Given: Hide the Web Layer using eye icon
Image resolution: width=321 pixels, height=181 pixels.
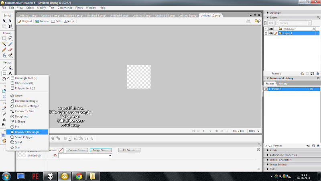Looking at the screenshot, I should tap(271, 29).
